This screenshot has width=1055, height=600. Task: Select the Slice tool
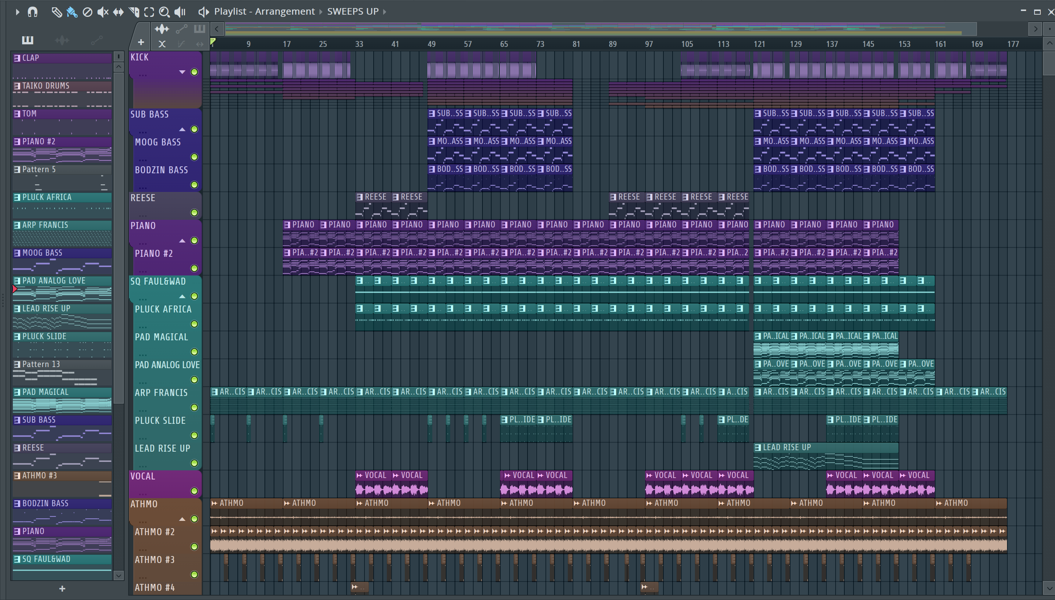[x=134, y=12]
